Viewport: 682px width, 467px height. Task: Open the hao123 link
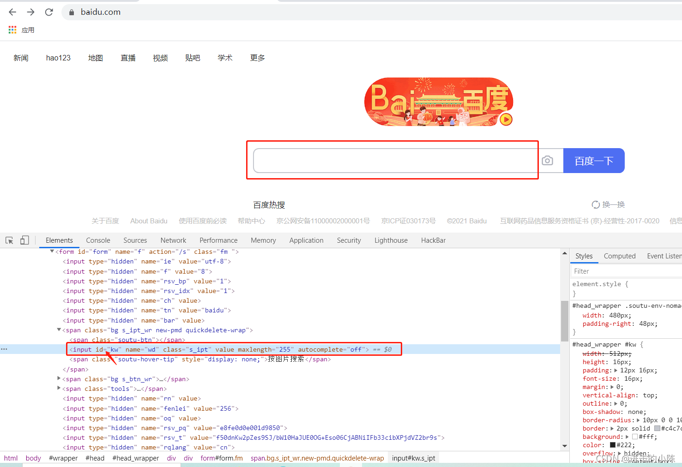click(x=58, y=58)
